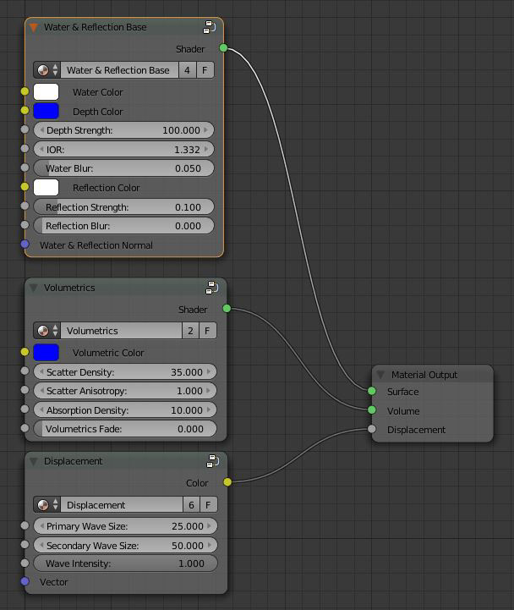Click the Volumetrics group name field
Image resolution: width=514 pixels, height=610 pixels.
[121, 331]
